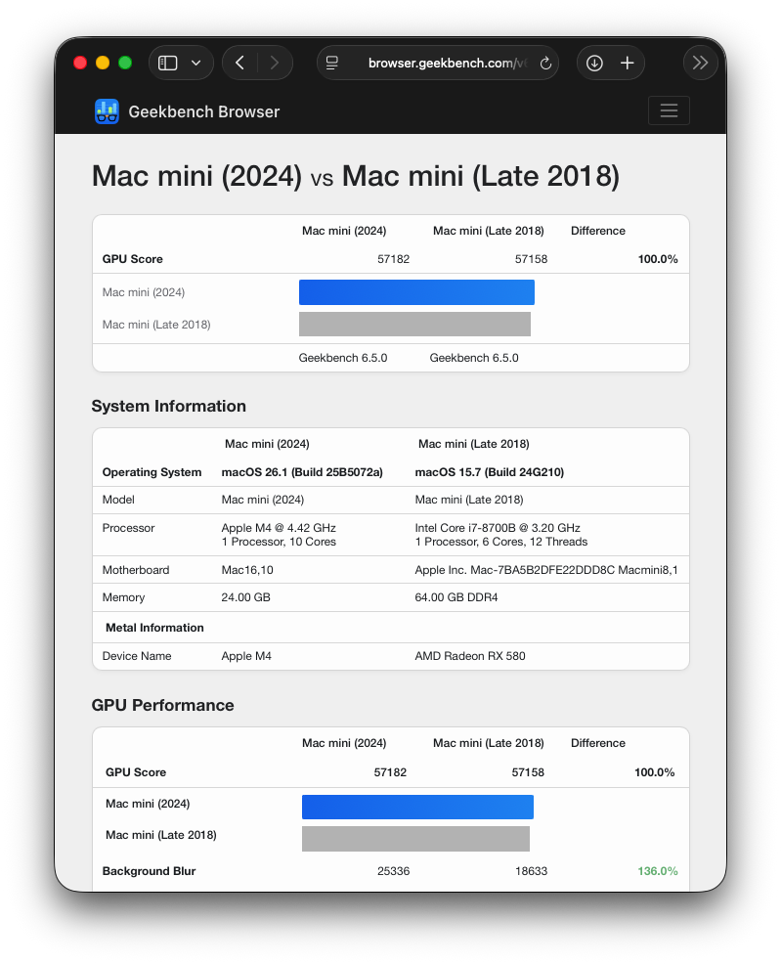Reload the Geekbench page

click(x=545, y=64)
